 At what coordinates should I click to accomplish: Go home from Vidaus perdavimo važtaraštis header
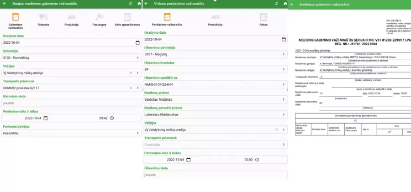pyautogui.click(x=283, y=4)
